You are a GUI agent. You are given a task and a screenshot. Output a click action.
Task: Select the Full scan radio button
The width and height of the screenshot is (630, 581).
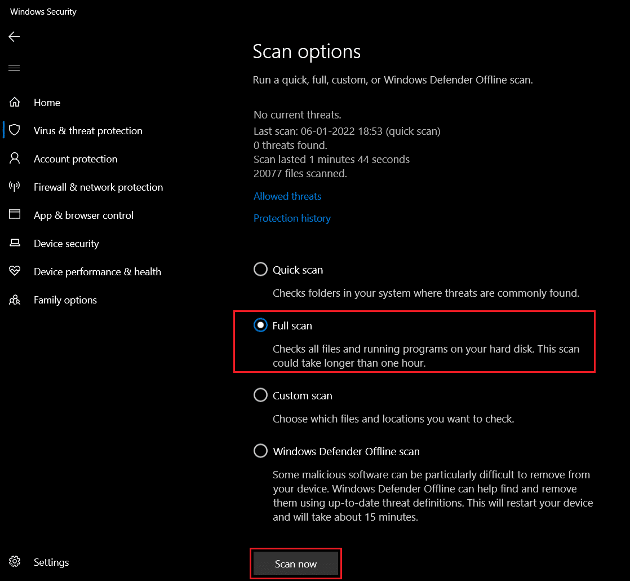tap(260, 325)
